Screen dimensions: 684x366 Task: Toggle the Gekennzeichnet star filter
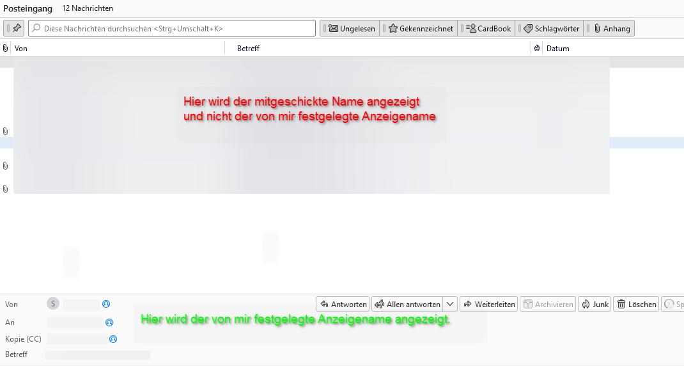click(421, 28)
